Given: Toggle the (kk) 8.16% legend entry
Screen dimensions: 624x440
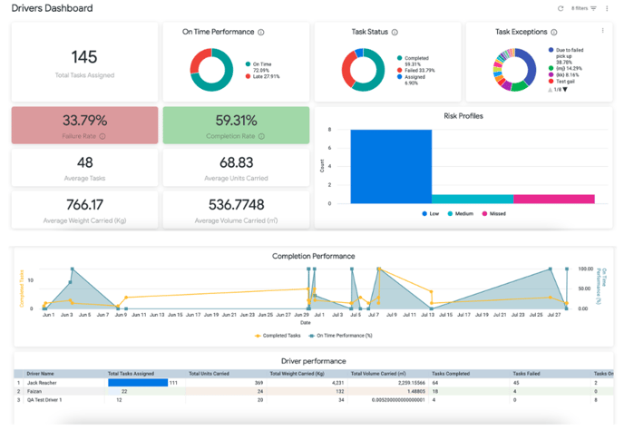Looking at the screenshot, I should [563, 75].
